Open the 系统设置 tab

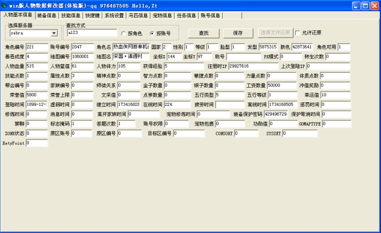[114, 16]
